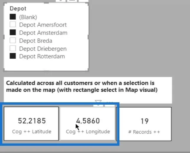Uncheck the Depot Rotterdam checkbox
Image resolution: width=190 pixels, height=153 pixels.
coord(13,56)
